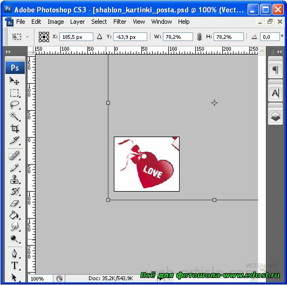This screenshot has height=285, width=287.
Task: Open the Layers panel icon
Action: click(276, 117)
